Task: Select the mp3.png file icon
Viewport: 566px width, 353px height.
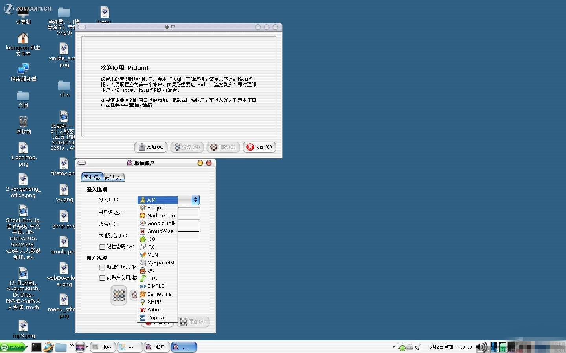Action: (x=23, y=329)
